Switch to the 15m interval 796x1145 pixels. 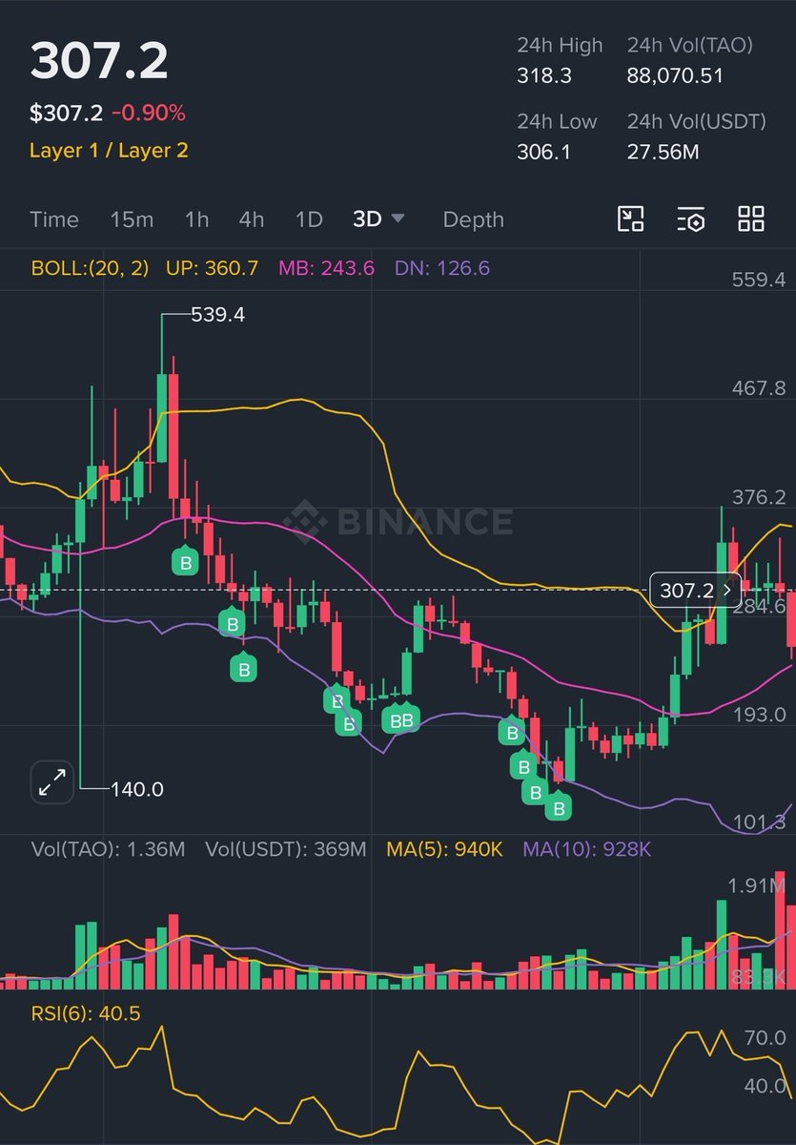(132, 219)
